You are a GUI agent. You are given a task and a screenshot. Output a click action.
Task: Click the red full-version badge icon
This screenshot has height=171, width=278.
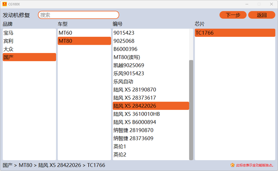[x=232, y=165]
